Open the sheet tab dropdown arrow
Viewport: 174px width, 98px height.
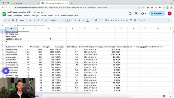(x=41, y=96)
